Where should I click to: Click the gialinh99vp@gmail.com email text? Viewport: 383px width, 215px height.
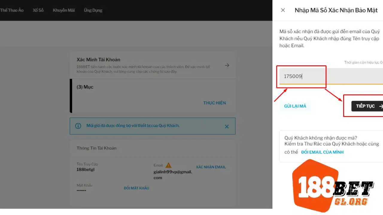tap(173, 175)
